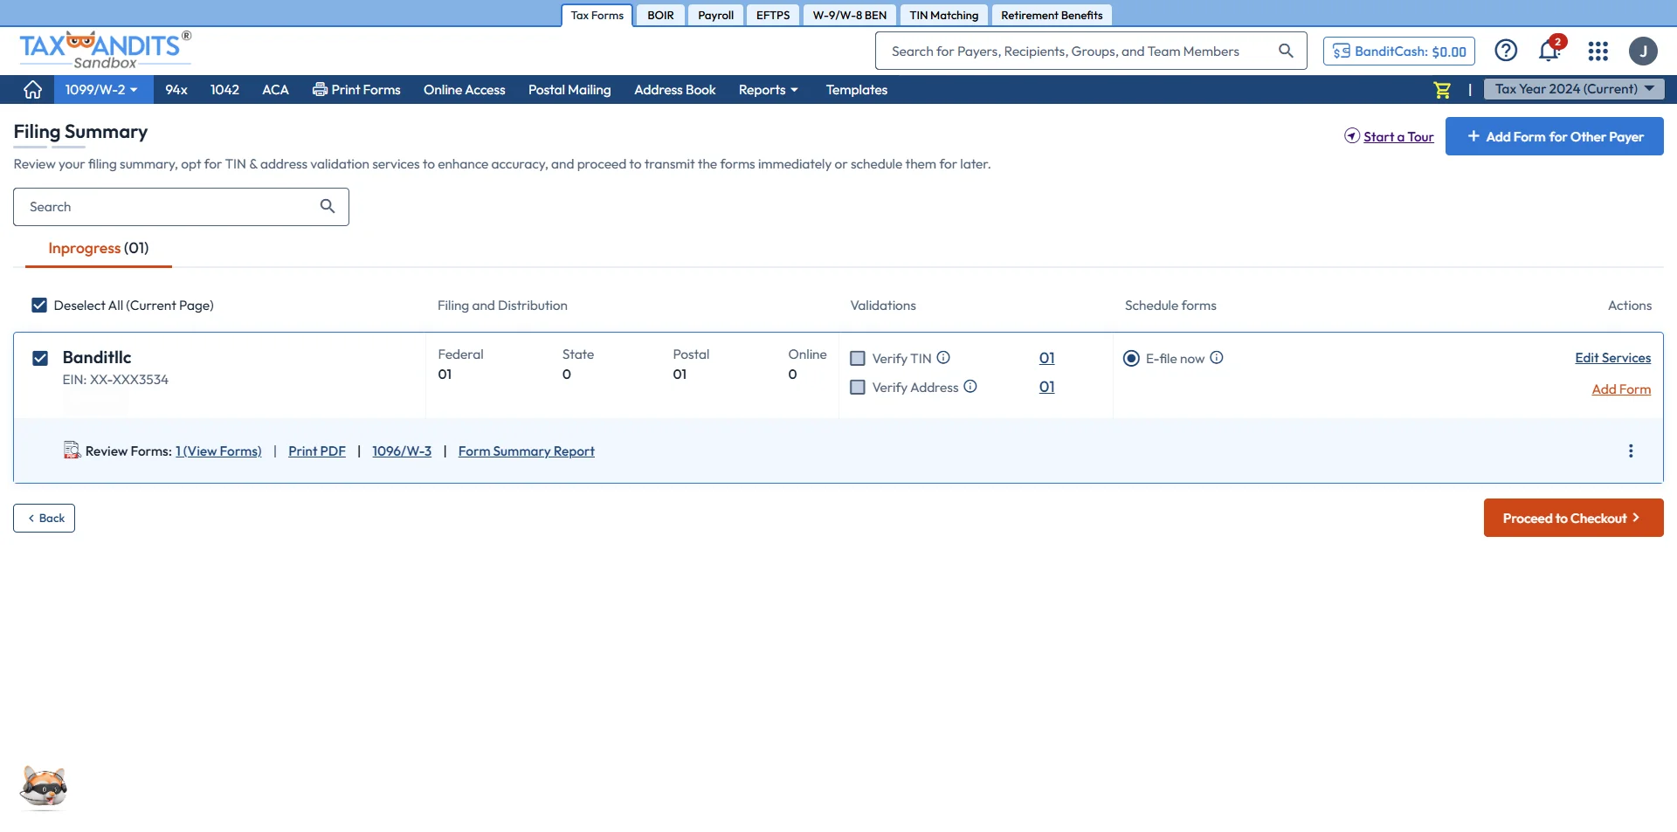Select the Print Forms printer icon
The image size is (1677, 832).
pyautogui.click(x=320, y=89)
